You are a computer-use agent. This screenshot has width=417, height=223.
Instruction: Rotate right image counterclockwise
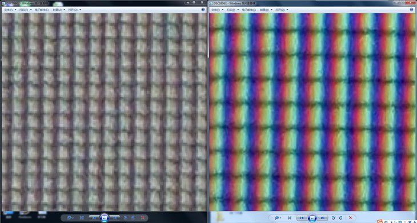coord(334,218)
